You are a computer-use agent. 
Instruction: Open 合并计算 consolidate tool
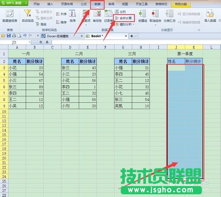[123, 18]
